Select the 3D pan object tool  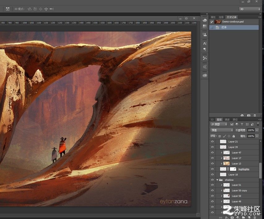pos(41,9)
